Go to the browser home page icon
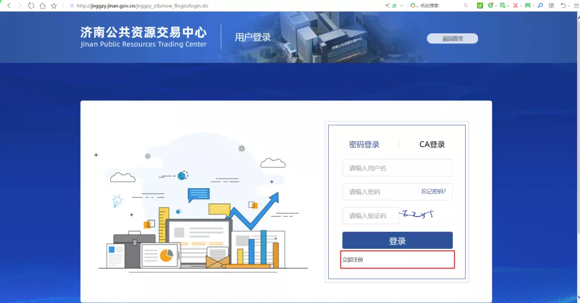The height and width of the screenshot is (303, 580). coord(42,5)
